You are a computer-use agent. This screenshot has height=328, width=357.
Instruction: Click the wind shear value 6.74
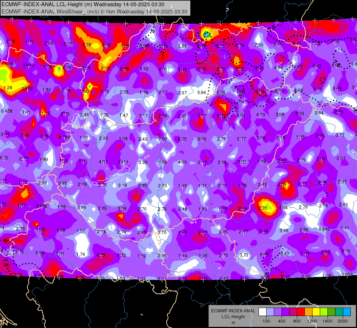pyautogui.click(x=240, y=46)
